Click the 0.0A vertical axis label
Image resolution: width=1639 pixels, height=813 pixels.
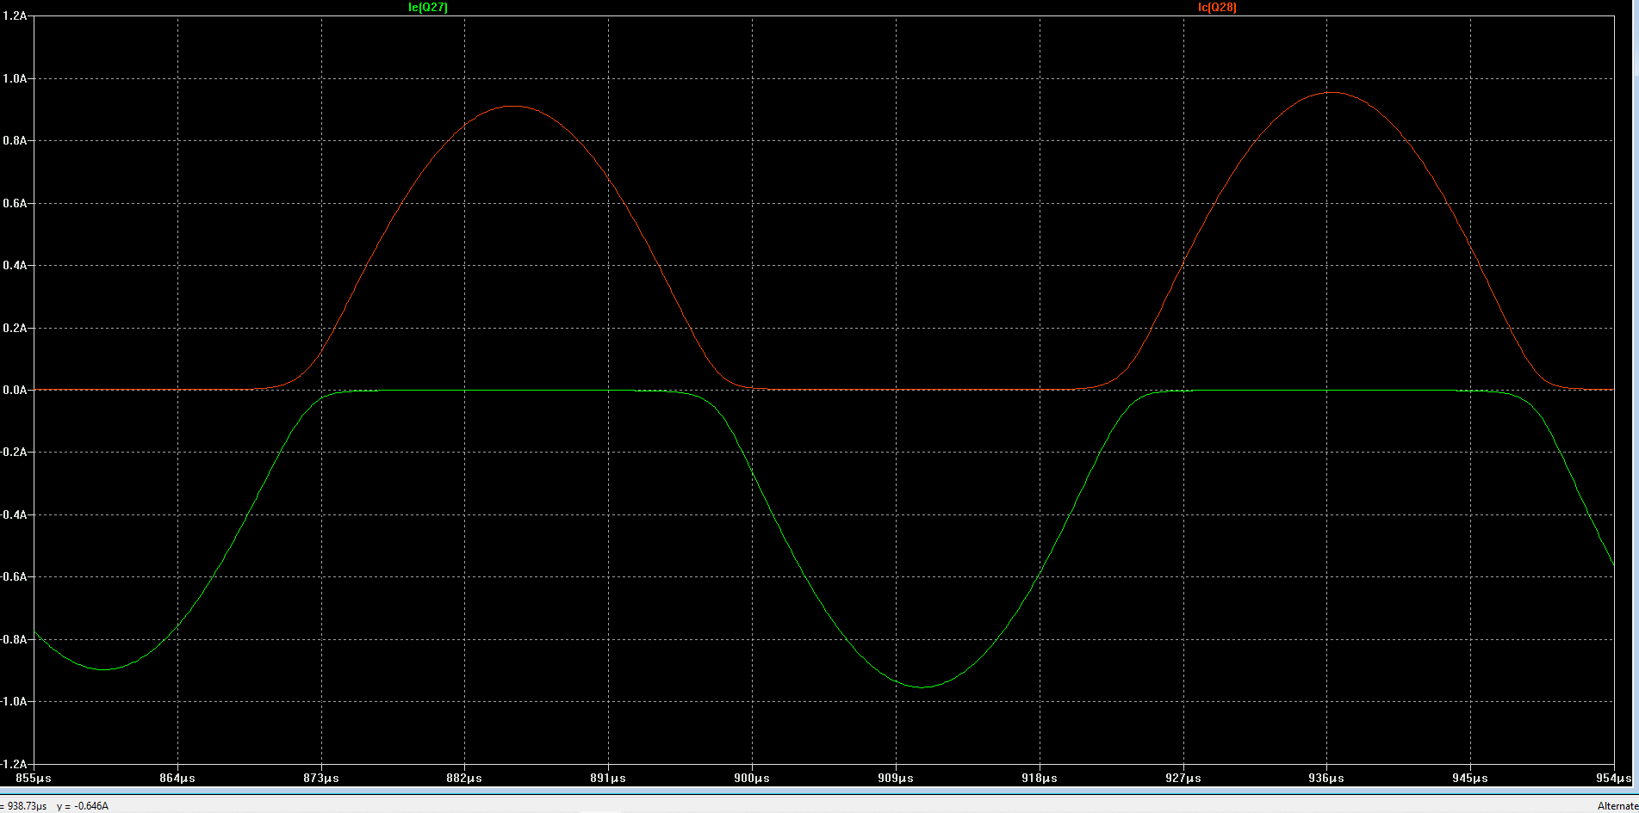(x=16, y=390)
